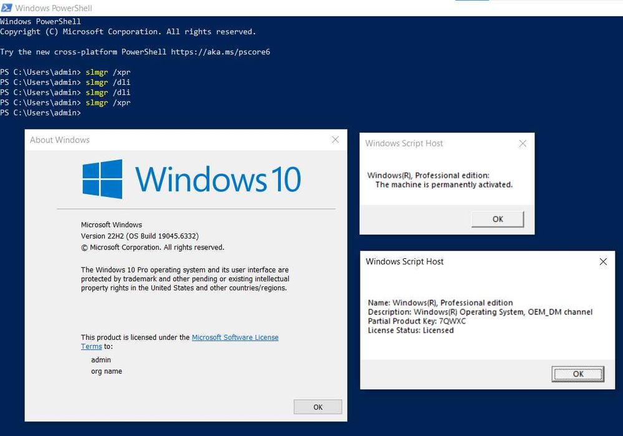Close the permanently activated Script Host dialog
Viewport: 623px width, 436px height.
(523, 143)
